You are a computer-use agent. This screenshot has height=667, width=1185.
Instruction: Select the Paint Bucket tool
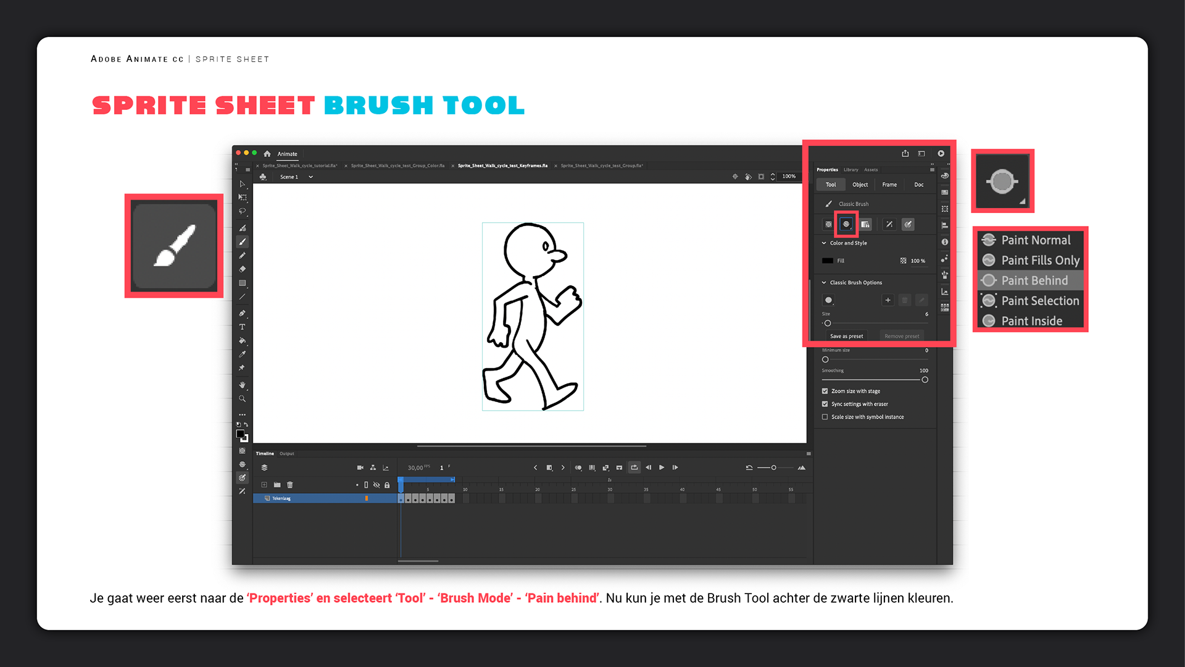(x=243, y=341)
